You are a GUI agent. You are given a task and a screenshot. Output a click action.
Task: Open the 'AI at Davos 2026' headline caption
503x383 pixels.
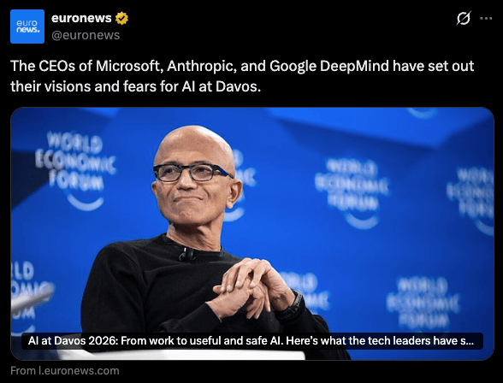pos(252,341)
